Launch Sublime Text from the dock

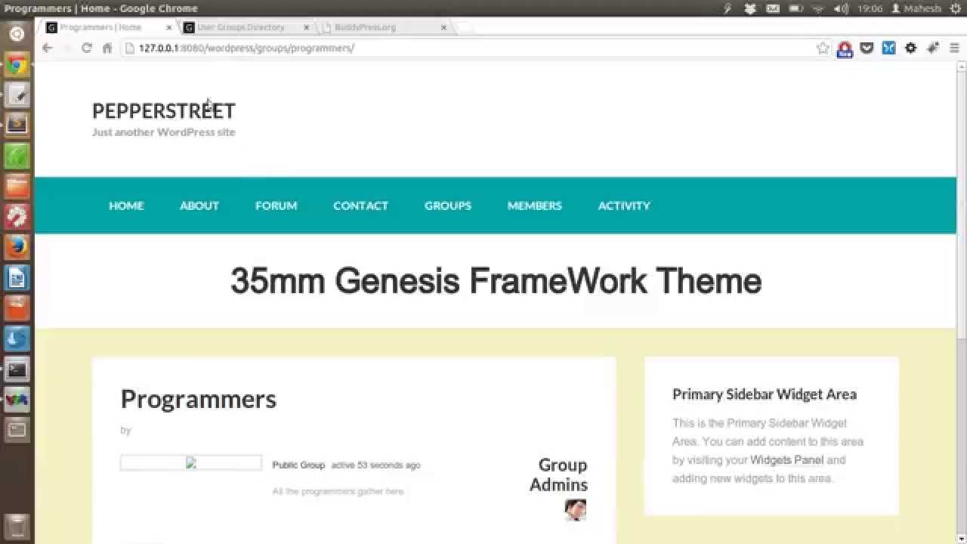tap(17, 125)
